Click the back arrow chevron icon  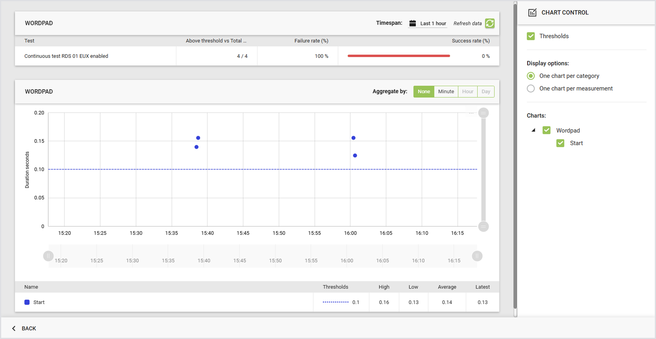click(14, 328)
